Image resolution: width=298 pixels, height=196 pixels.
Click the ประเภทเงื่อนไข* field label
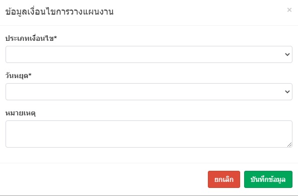tap(31, 38)
